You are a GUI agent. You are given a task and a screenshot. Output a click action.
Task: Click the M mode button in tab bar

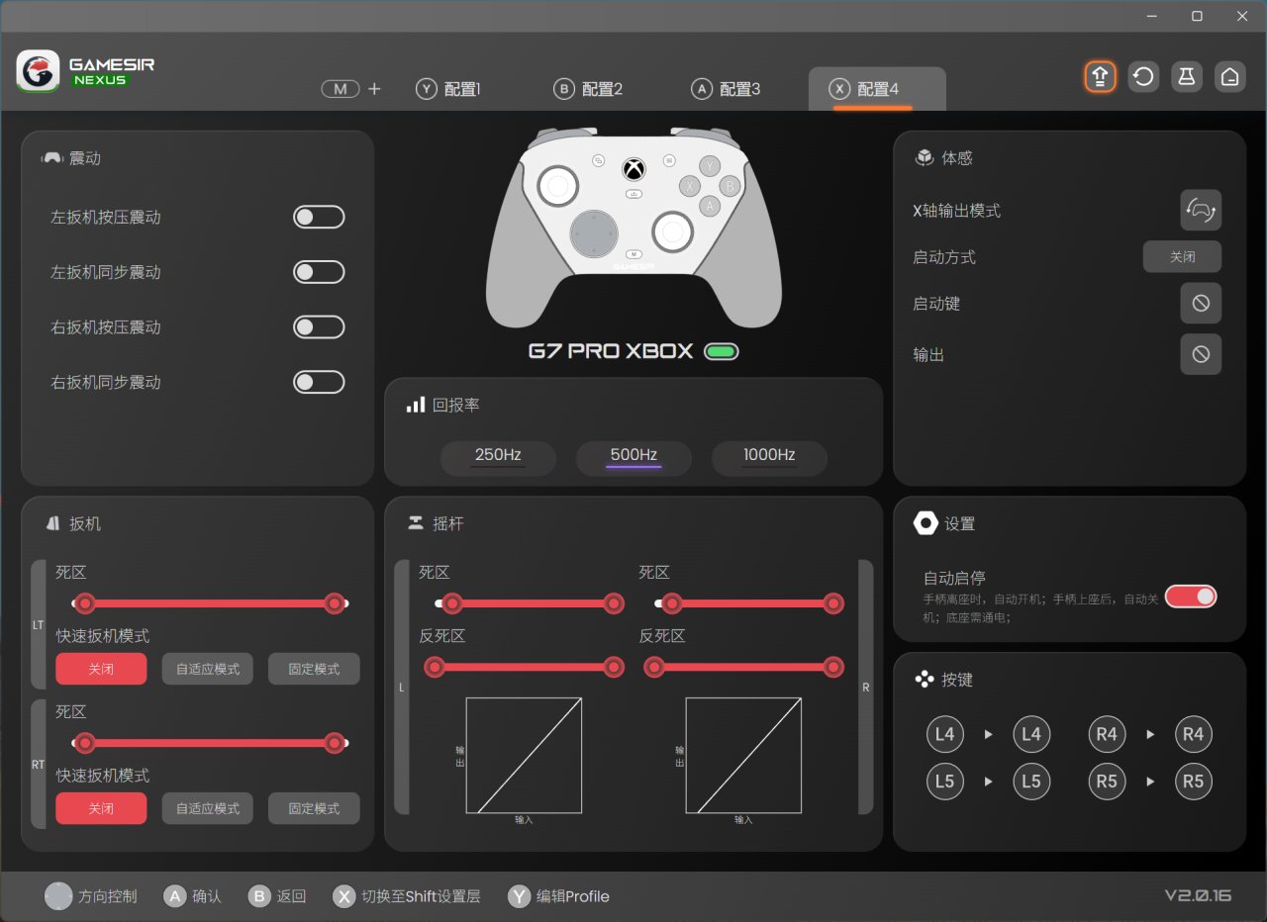341,89
